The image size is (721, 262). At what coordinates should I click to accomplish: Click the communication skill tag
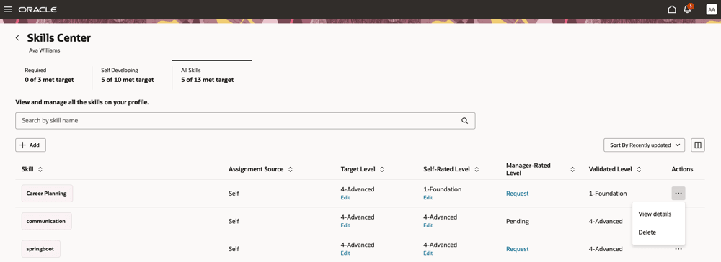click(x=46, y=221)
